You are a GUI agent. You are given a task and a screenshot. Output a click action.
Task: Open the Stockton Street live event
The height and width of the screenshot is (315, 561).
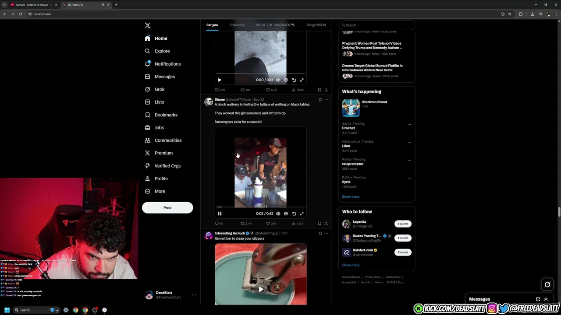click(376, 108)
